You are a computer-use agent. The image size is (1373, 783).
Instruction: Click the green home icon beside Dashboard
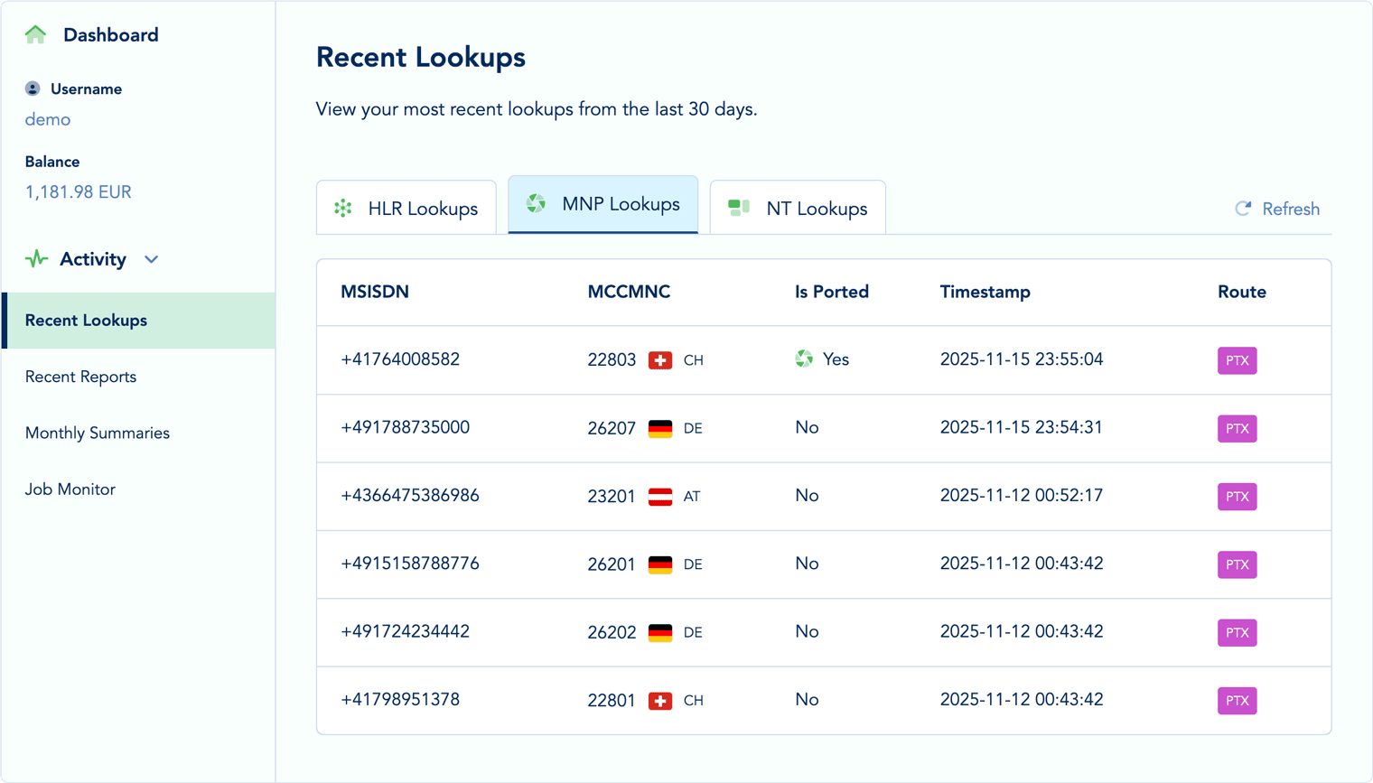click(x=34, y=34)
